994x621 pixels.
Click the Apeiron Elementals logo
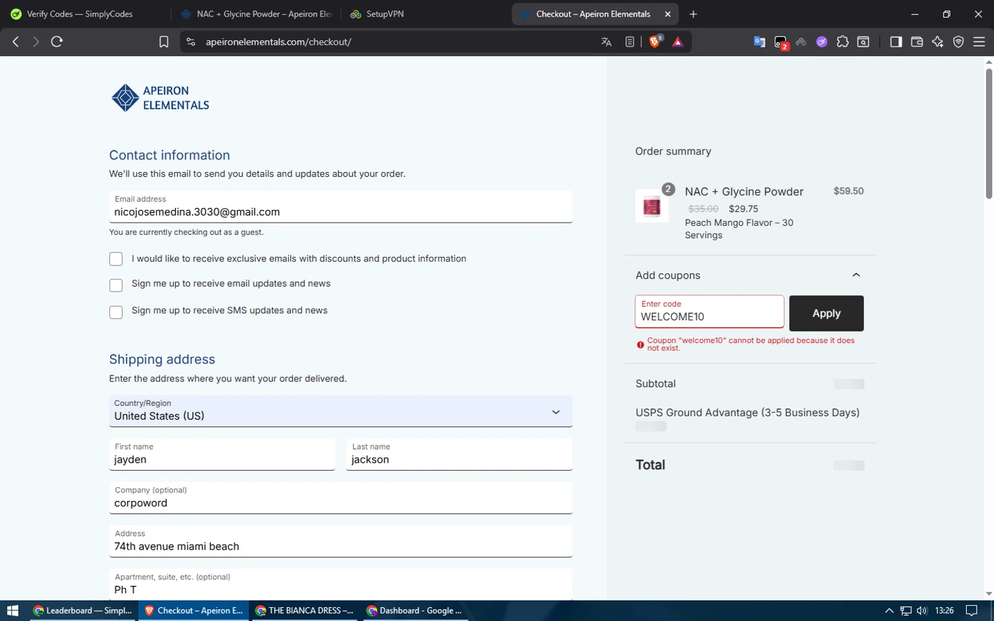click(160, 98)
